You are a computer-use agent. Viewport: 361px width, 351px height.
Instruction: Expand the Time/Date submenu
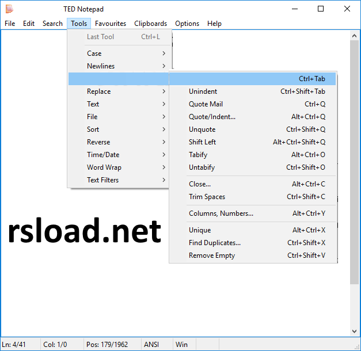click(119, 155)
